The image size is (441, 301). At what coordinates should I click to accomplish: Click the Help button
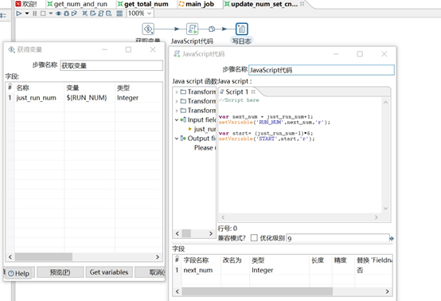pyautogui.click(x=19, y=273)
